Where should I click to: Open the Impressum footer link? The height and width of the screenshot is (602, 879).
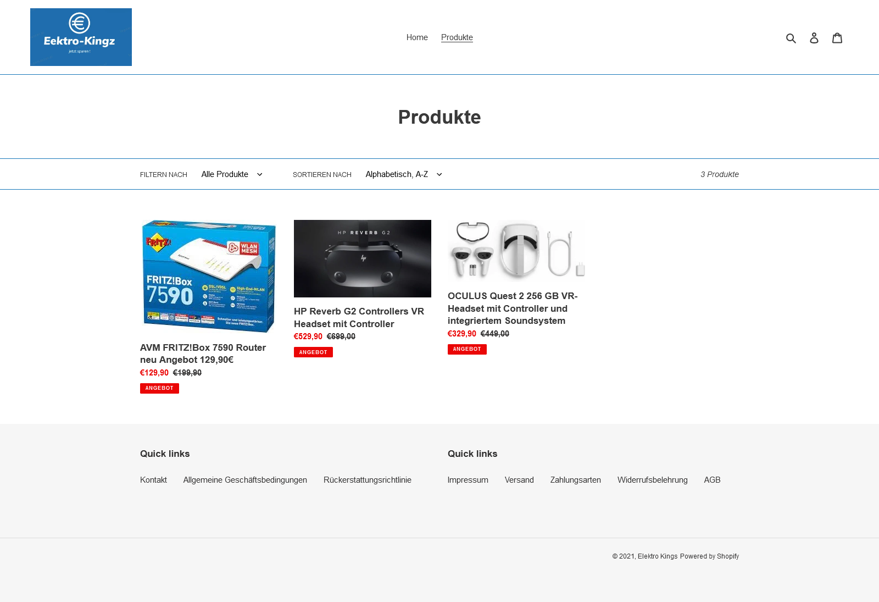coord(468,480)
